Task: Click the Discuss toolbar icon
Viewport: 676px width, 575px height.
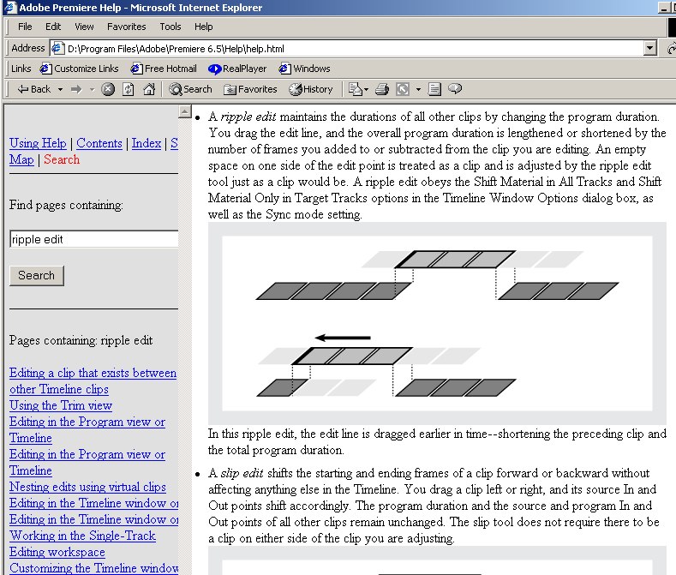Action: 434,89
